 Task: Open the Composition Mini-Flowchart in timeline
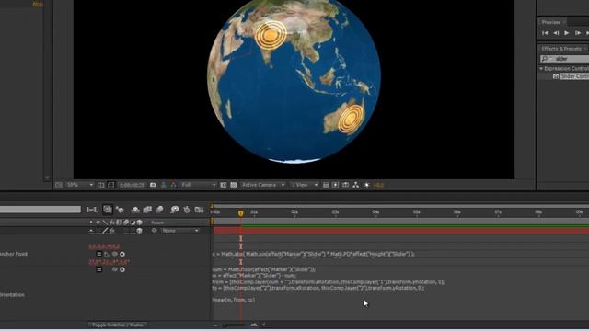pyautogui.click(x=92, y=210)
